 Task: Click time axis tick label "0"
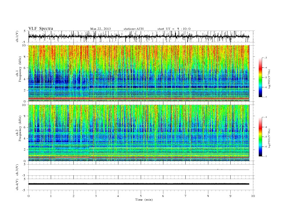(x=28, y=196)
